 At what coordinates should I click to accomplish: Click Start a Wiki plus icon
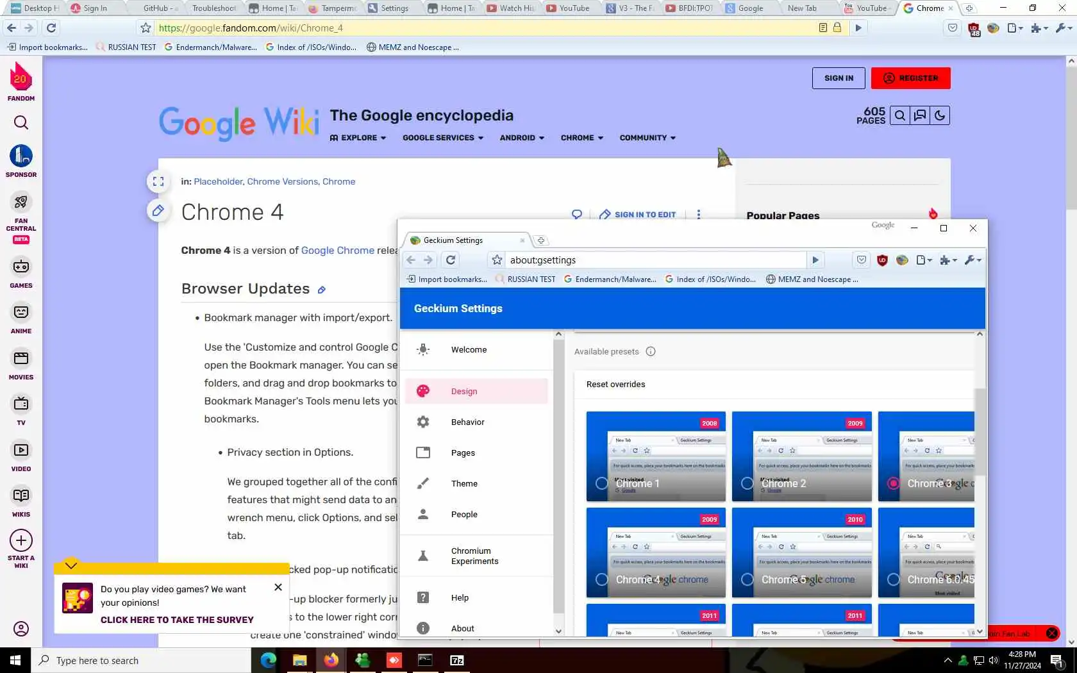tap(21, 540)
